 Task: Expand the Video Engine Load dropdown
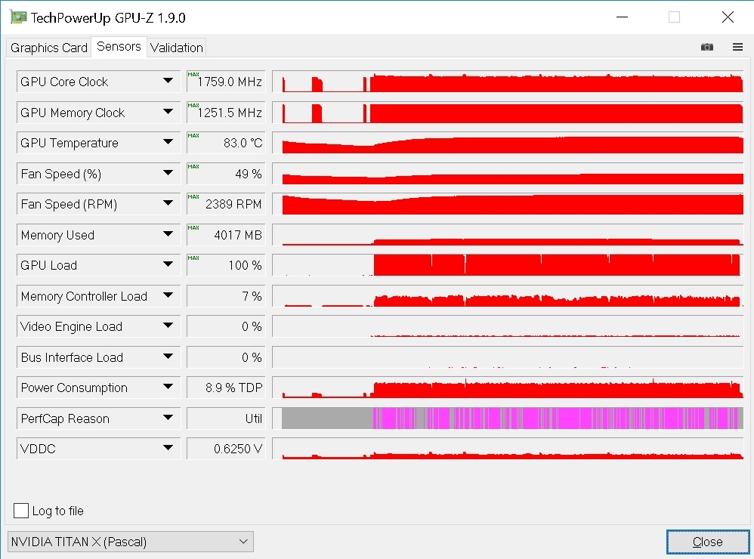tap(168, 326)
